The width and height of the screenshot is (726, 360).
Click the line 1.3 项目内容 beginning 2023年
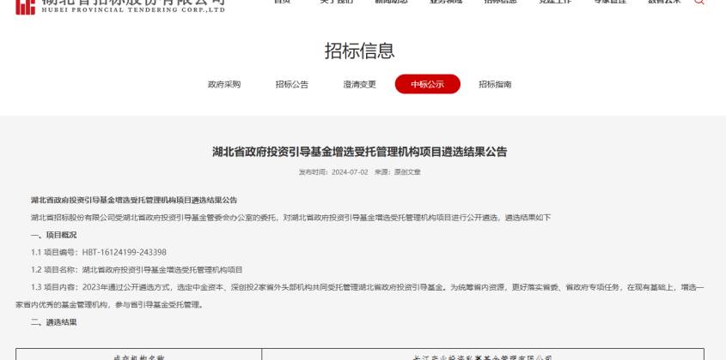click(367, 287)
